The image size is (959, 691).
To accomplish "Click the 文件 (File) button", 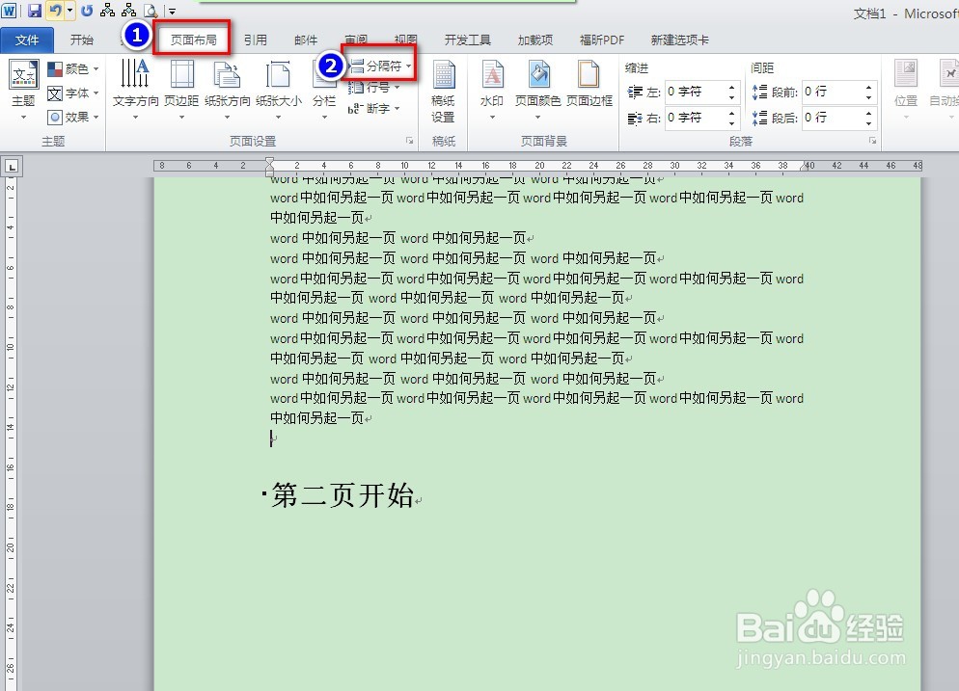I will pos(28,40).
